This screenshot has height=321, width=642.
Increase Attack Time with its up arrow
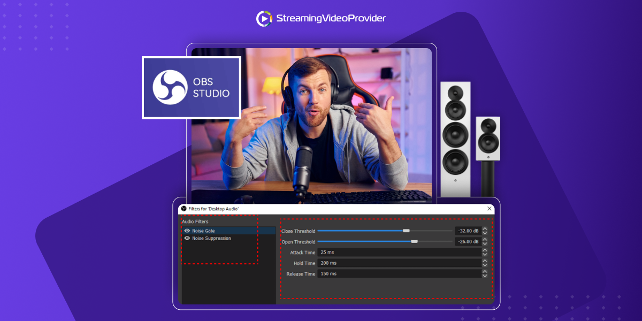point(485,250)
